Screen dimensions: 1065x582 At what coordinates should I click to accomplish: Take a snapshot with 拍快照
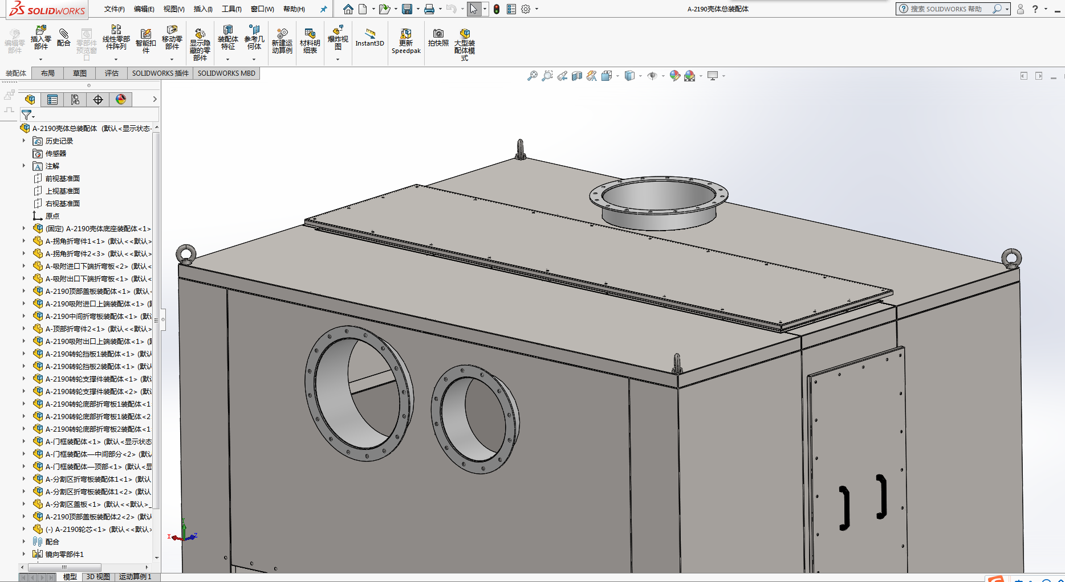438,37
